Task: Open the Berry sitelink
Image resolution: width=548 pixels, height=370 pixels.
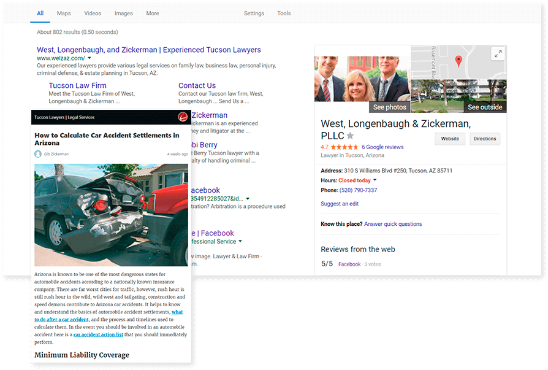Action: click(x=205, y=145)
